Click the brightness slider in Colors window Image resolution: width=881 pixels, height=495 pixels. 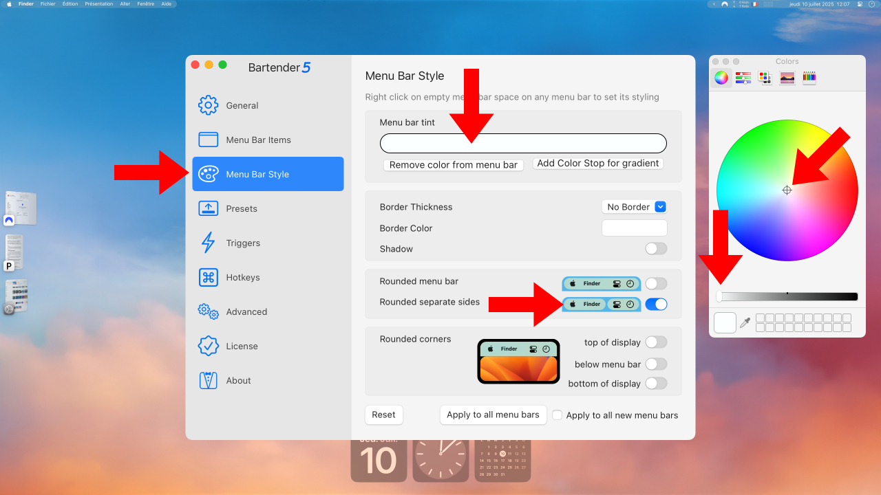click(787, 297)
